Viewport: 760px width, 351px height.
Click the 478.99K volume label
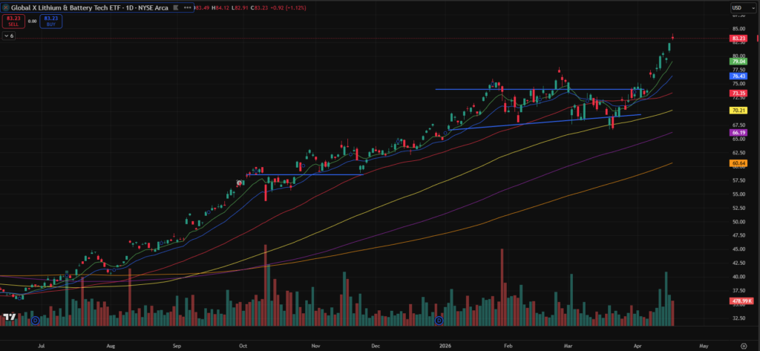[740, 301]
